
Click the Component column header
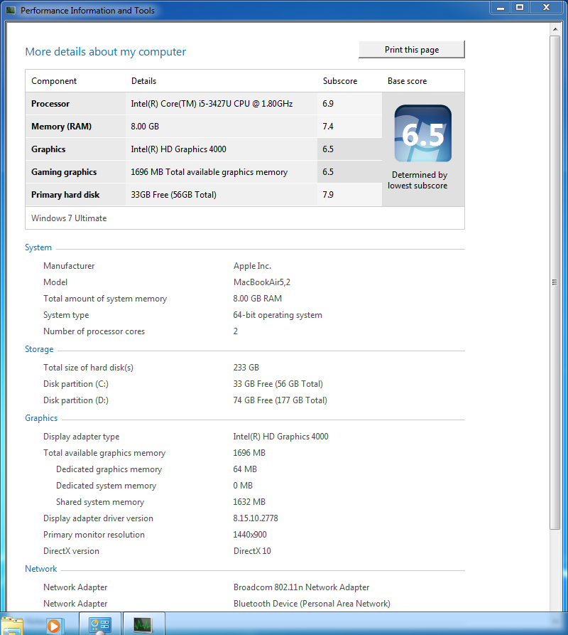pyautogui.click(x=54, y=81)
